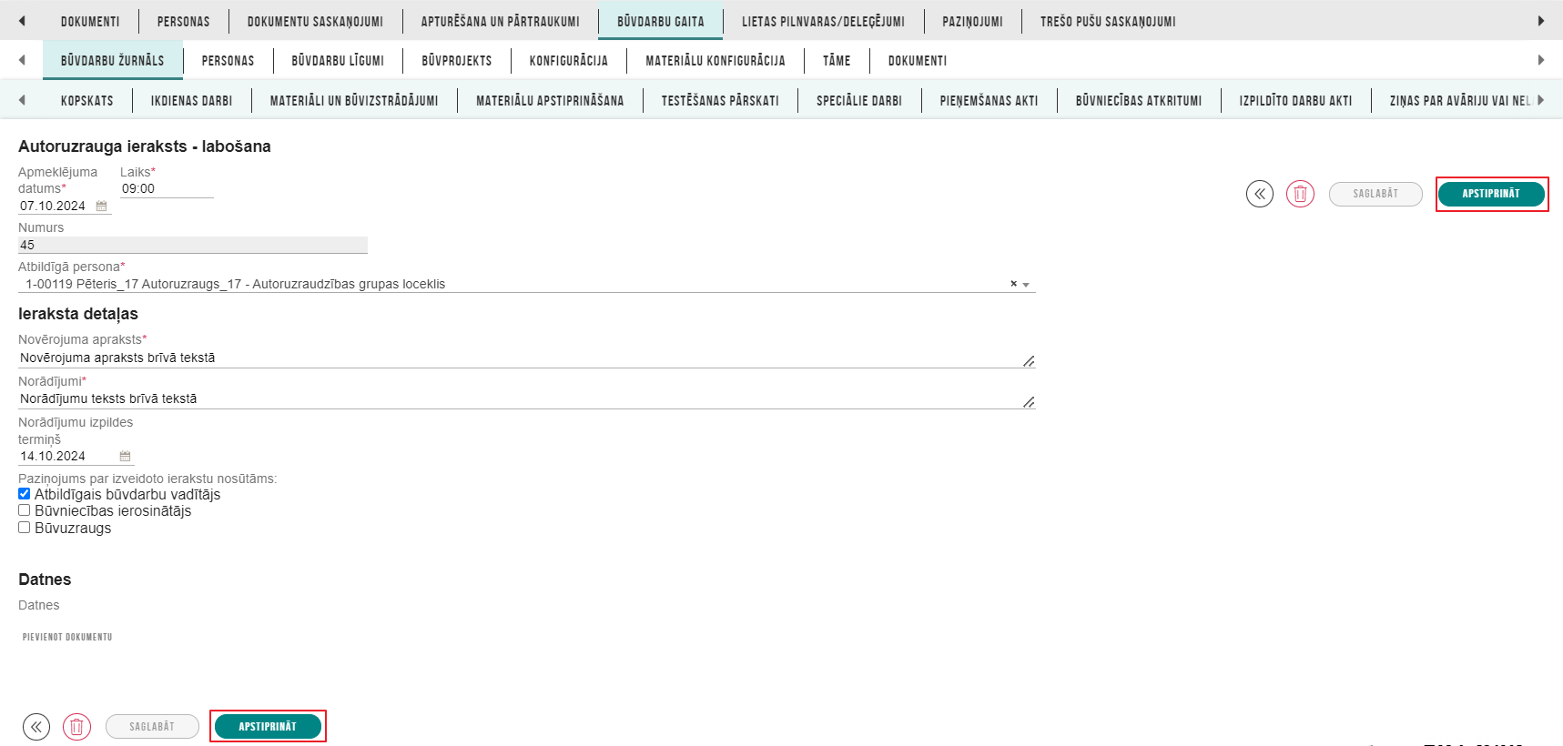Viewport: 1563px width, 746px height.
Task: Open Dokumenti sub-tab in second row
Action: (918, 60)
